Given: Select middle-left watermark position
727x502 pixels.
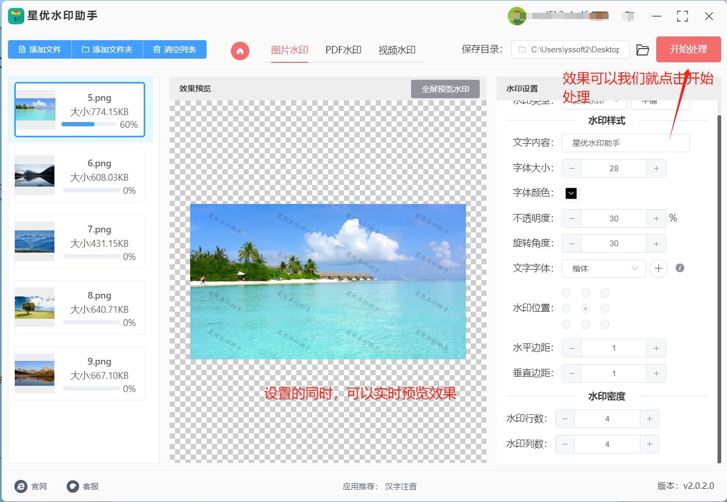Looking at the screenshot, I should click(566, 309).
